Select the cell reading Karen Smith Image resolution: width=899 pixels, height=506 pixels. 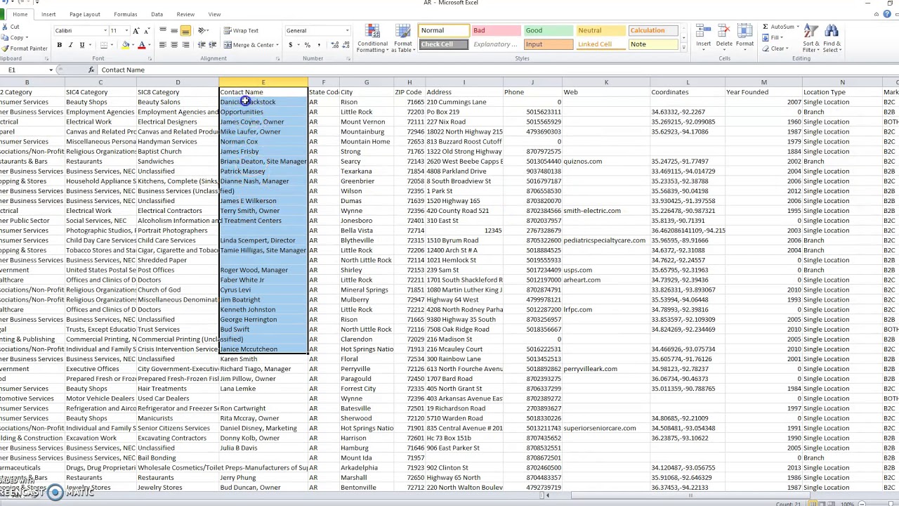pyautogui.click(x=263, y=359)
